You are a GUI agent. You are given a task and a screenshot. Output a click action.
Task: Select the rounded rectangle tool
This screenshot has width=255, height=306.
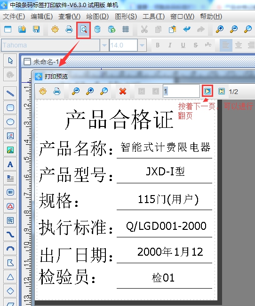coord(10,108)
